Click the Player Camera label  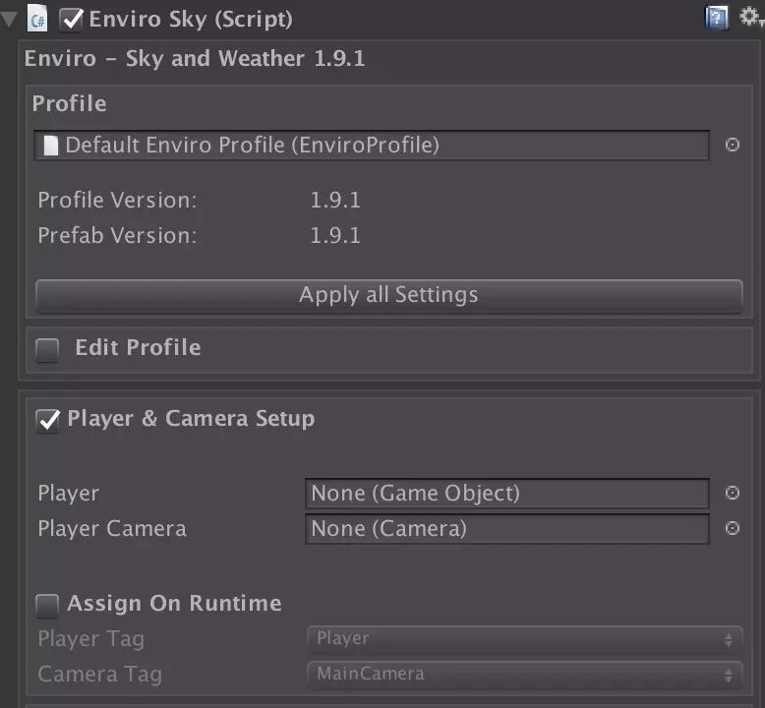click(112, 529)
